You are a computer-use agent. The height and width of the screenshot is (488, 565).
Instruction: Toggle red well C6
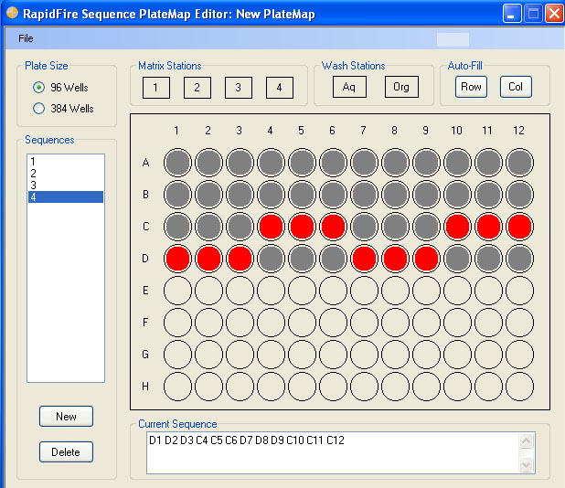coord(333,227)
